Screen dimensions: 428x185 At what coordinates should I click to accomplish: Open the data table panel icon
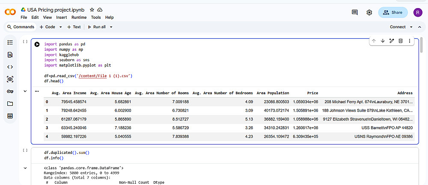tap(10, 116)
